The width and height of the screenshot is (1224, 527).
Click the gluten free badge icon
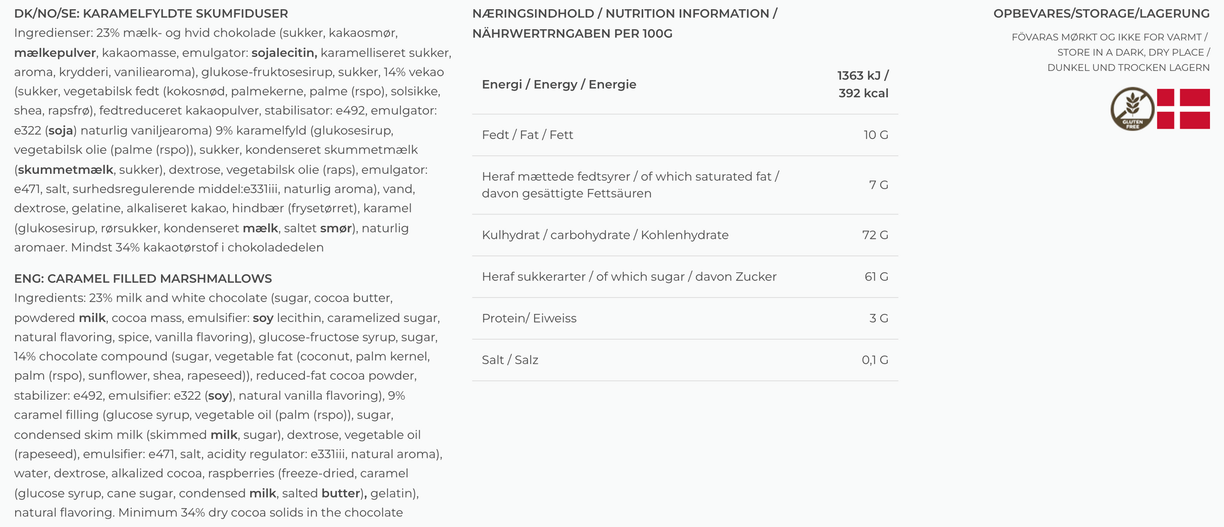coord(1132,109)
